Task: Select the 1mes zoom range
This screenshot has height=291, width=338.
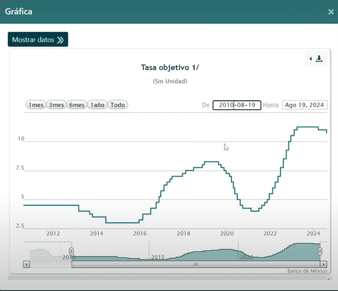Action: [36, 105]
